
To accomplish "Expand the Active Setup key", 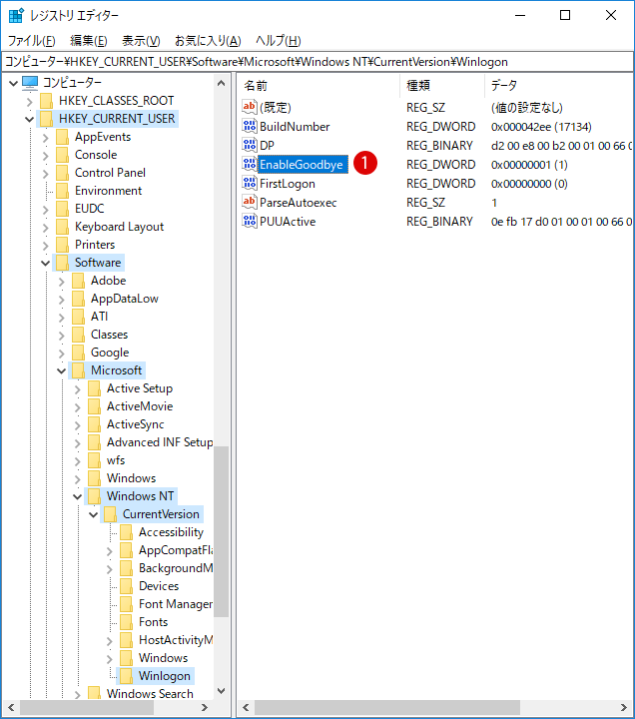I will (78, 388).
